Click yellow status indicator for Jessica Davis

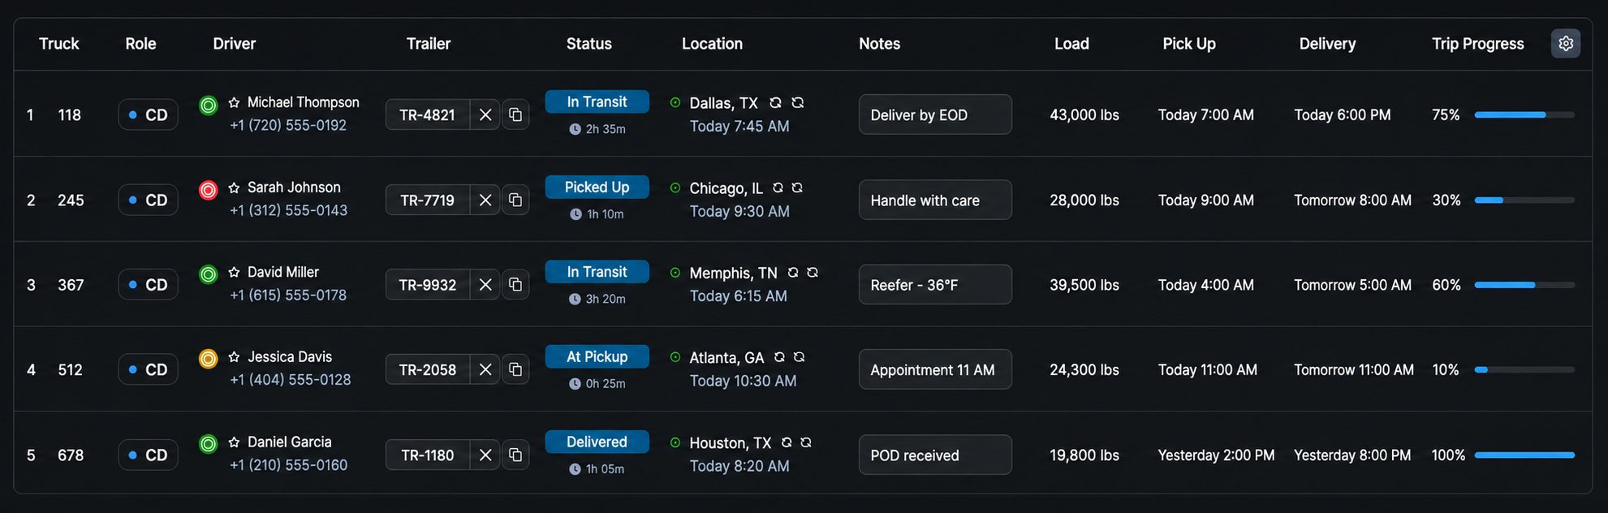[209, 359]
